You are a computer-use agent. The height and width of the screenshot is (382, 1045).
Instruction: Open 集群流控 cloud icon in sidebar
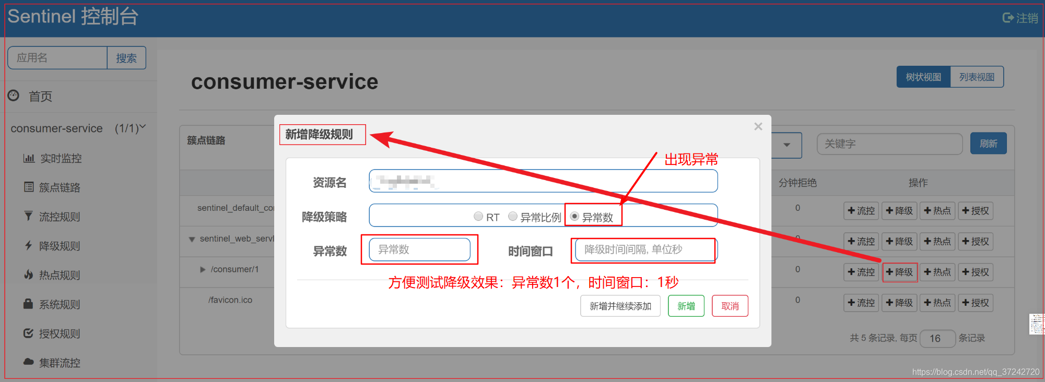click(x=29, y=362)
